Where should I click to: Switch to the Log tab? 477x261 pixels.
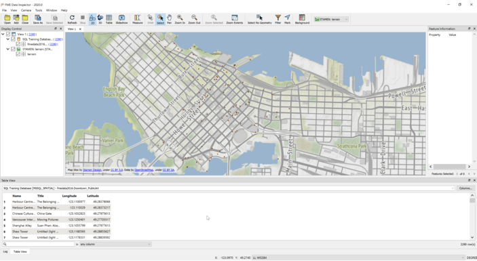click(5, 252)
